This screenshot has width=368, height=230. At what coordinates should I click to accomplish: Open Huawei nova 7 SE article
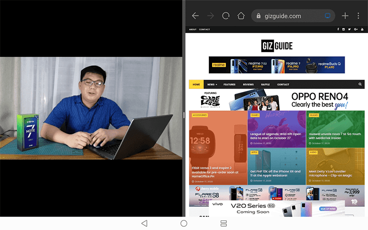pos(335,129)
